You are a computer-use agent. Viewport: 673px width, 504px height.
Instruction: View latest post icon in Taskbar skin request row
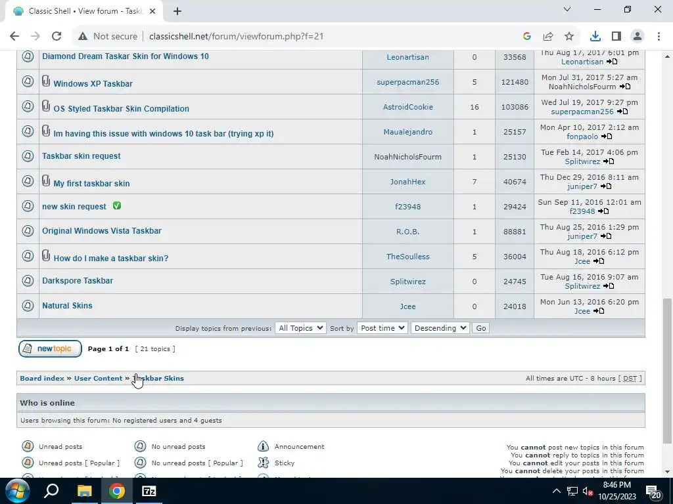tap(609, 161)
